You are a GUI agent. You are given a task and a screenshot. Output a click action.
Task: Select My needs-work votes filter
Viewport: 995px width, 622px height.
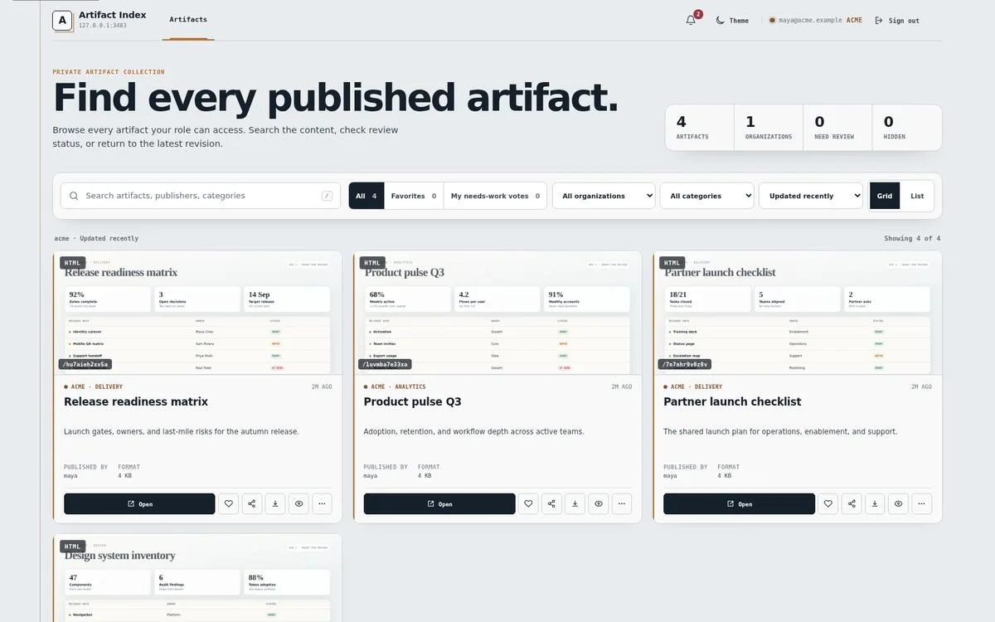pyautogui.click(x=495, y=196)
